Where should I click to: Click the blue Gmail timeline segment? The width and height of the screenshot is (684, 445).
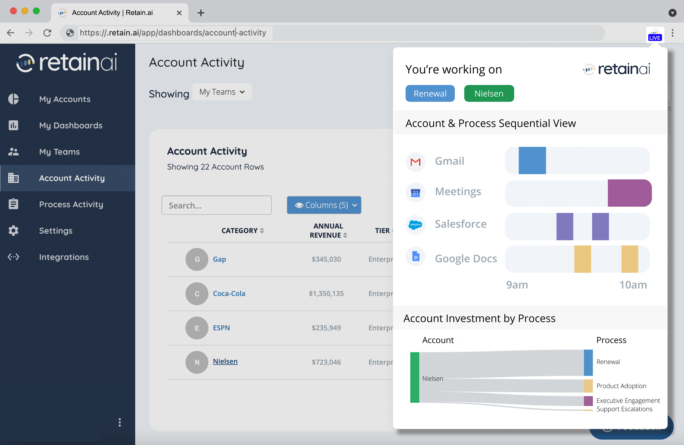[532, 160]
